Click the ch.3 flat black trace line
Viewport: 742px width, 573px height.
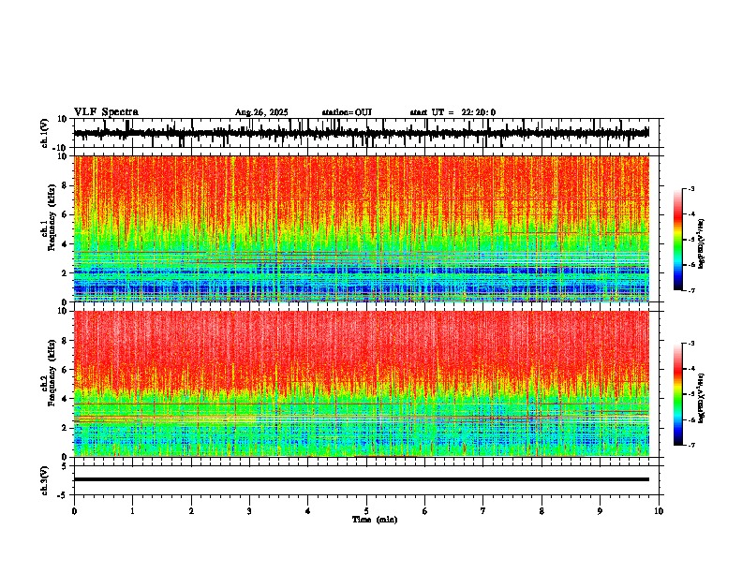(x=362, y=479)
